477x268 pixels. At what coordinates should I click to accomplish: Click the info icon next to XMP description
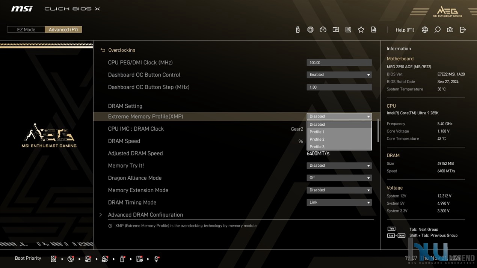tap(110, 226)
